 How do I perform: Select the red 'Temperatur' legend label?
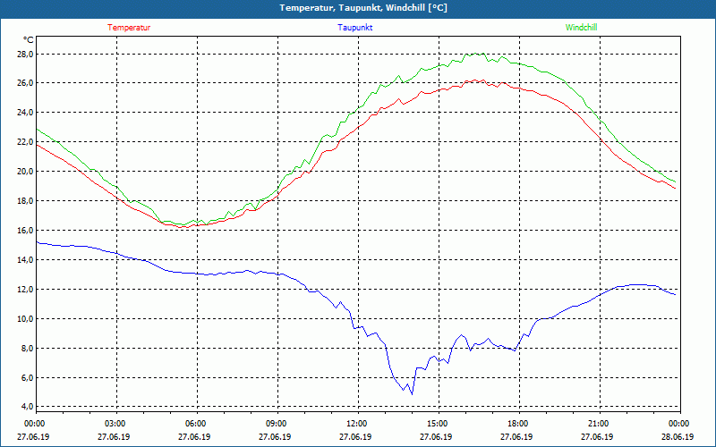point(129,28)
